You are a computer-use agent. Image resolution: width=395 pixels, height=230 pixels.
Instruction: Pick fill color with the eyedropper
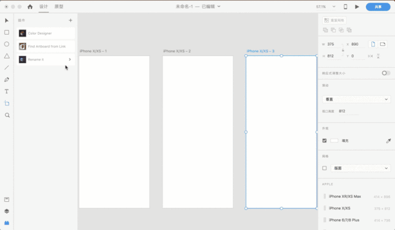pyautogui.click(x=388, y=141)
